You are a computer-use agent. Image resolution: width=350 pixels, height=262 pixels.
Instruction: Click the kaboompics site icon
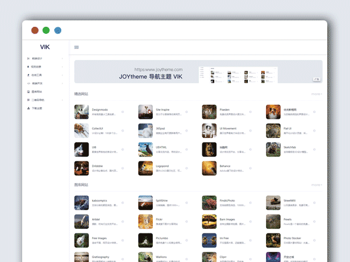[x=82, y=203]
